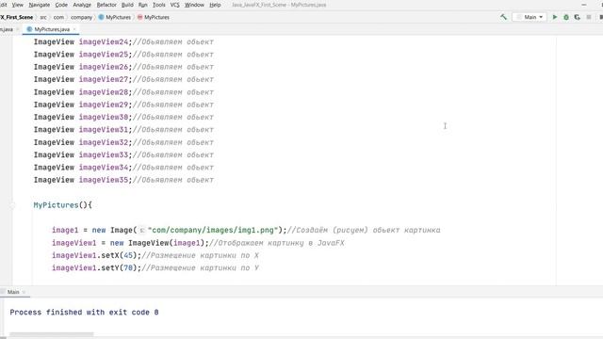Click the "com/company/images/img1.png" string
The width and height of the screenshot is (603, 339).
coord(213,230)
